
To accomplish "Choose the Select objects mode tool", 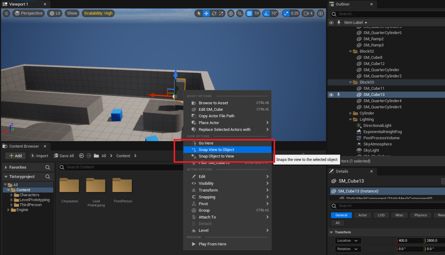I will click(199, 13).
